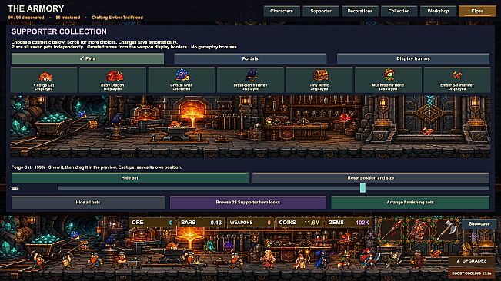Screen dimensions: 501x281
Task: Select the Tiny Mimic pet card
Action: tap(319, 80)
